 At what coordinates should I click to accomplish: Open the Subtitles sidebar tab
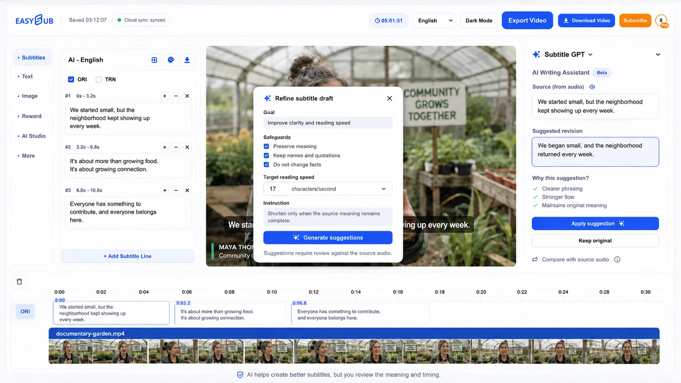32,57
